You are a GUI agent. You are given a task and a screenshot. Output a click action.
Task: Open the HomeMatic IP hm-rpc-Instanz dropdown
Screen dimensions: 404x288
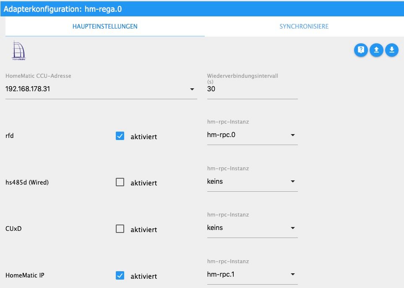252,275
